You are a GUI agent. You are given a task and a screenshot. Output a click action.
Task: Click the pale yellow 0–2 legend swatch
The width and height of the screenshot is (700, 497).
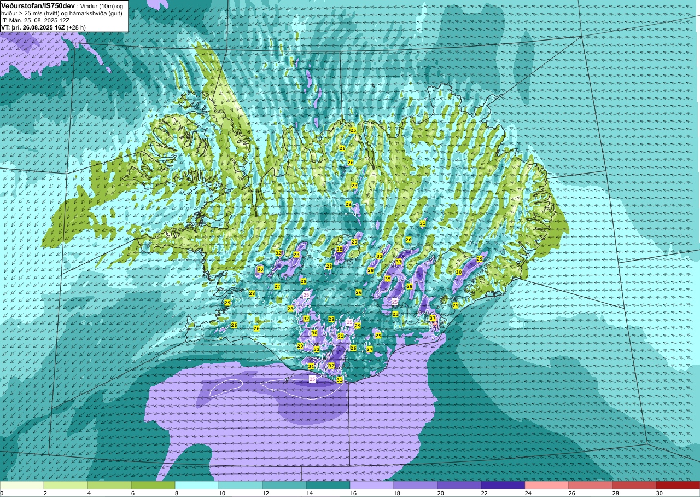pos(22,485)
